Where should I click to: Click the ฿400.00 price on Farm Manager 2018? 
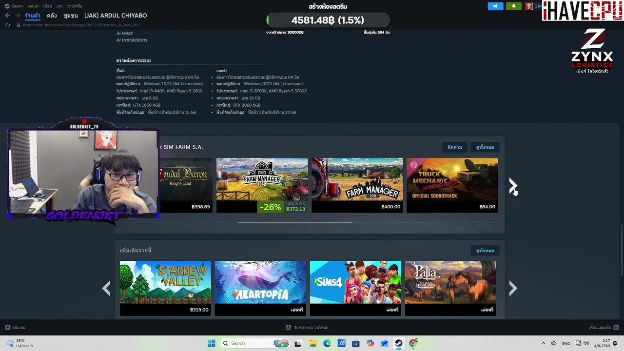[x=390, y=207]
